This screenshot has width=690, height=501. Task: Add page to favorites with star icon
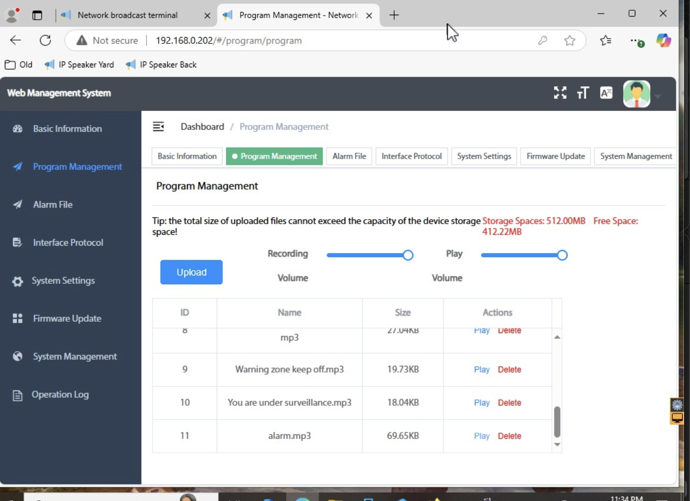pos(569,41)
